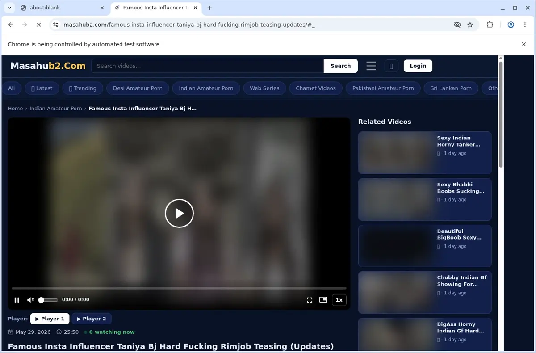Click the large center play button
536x353 pixels.
click(179, 214)
